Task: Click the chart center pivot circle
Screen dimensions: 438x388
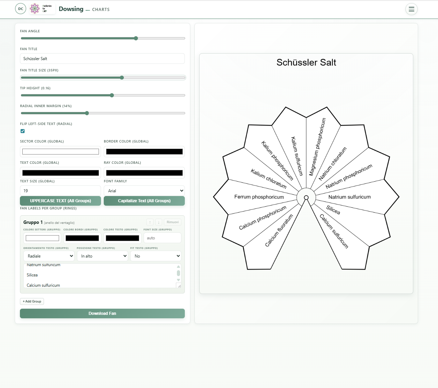Action: [x=306, y=197]
